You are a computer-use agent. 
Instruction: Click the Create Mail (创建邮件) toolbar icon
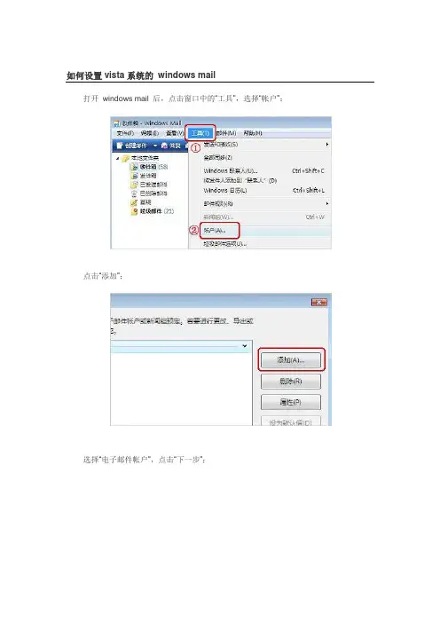tap(120, 146)
